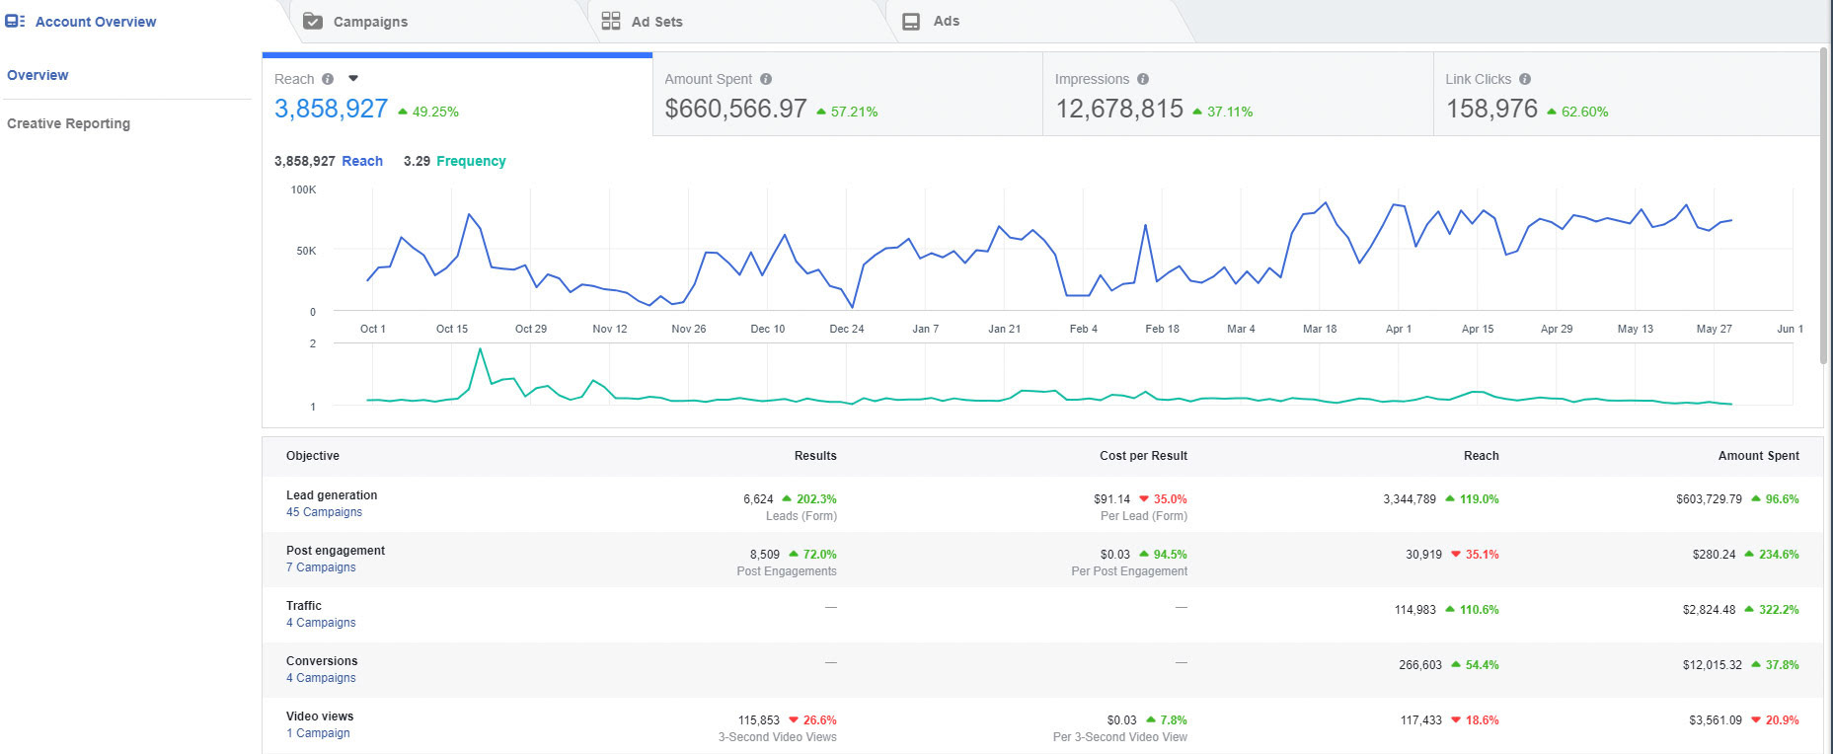Click the Amount Spent info icon
The height and width of the screenshot is (754, 1833).
pyautogui.click(x=766, y=79)
